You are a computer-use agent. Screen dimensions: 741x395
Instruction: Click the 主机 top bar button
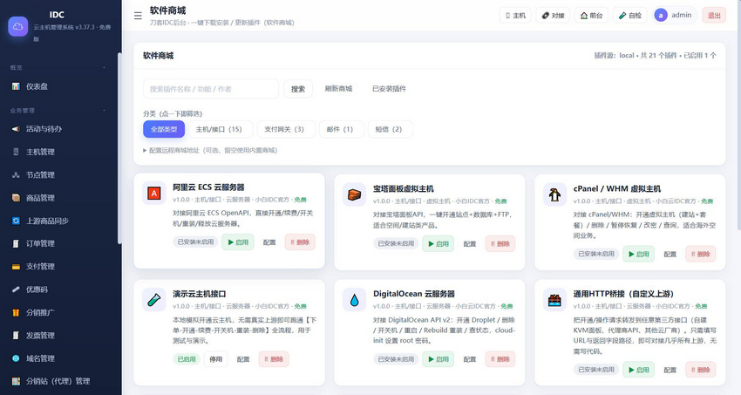click(x=515, y=15)
